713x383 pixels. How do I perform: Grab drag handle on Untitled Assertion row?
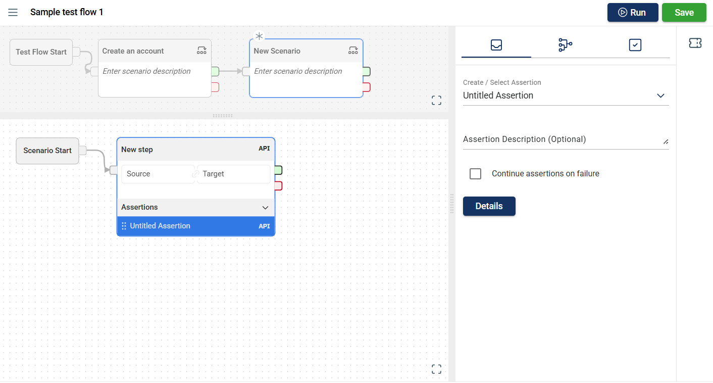124,226
